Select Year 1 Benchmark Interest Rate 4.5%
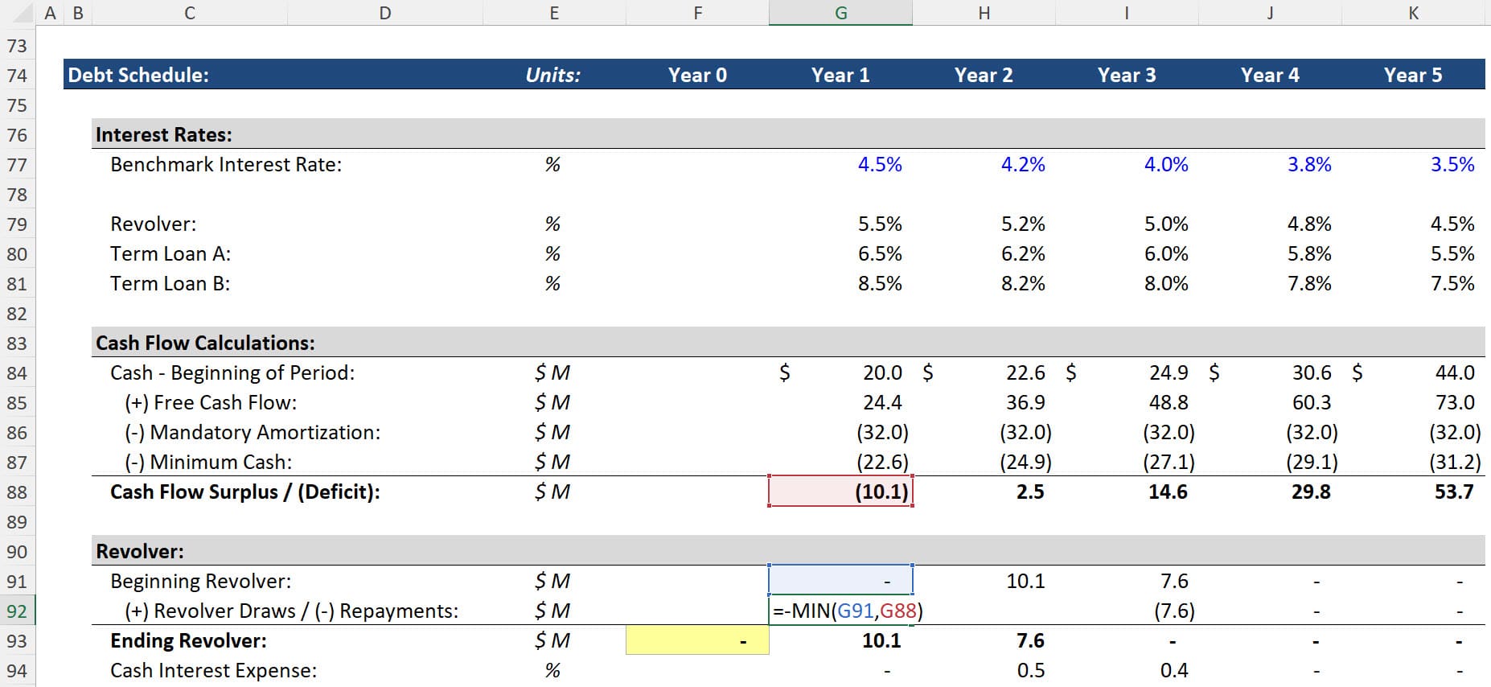Screen dimensions: 1491x687 879,165
